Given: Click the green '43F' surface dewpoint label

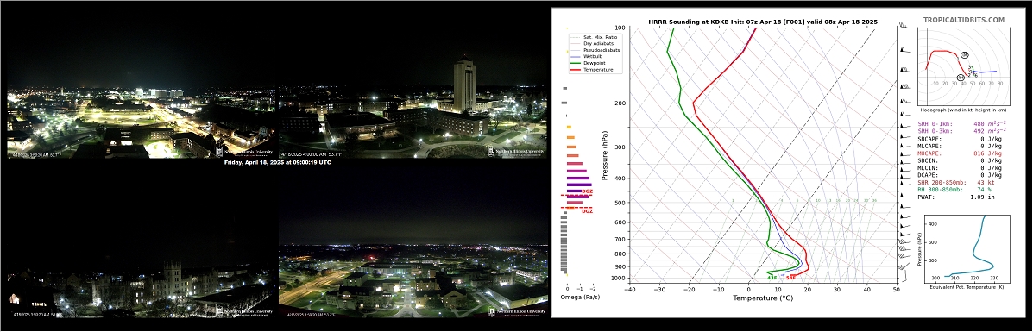Looking at the screenshot, I should 772,278.
